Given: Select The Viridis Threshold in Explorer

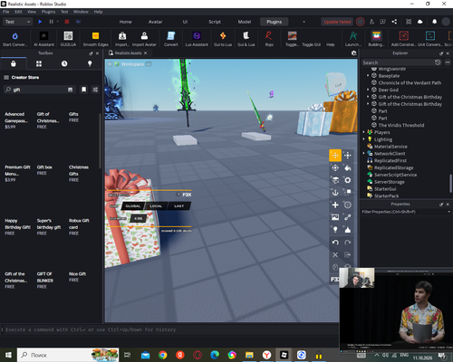Looking at the screenshot, I should tap(401, 125).
